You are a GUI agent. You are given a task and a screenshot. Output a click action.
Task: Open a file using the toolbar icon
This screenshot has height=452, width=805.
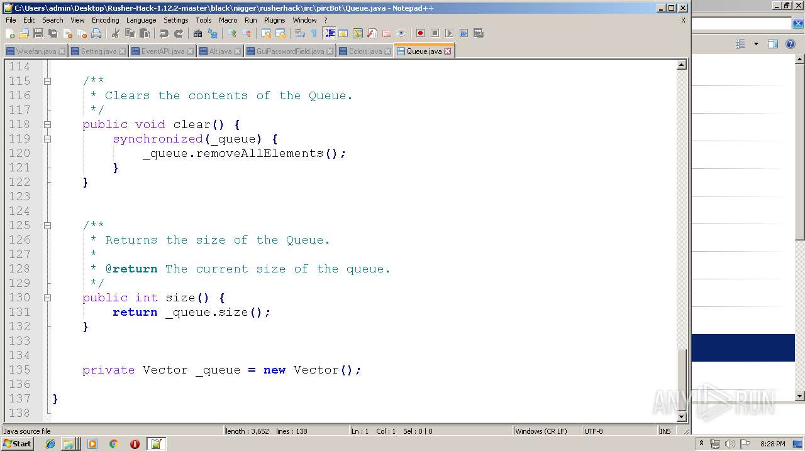point(24,33)
